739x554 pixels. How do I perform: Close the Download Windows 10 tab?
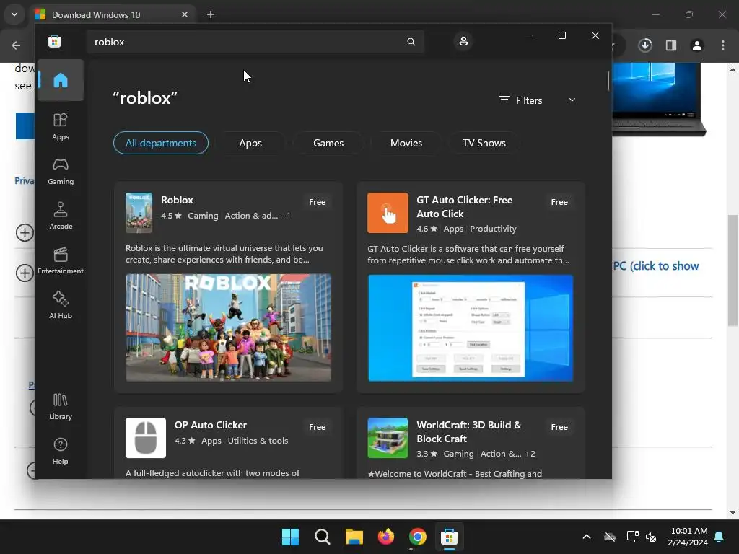185,14
